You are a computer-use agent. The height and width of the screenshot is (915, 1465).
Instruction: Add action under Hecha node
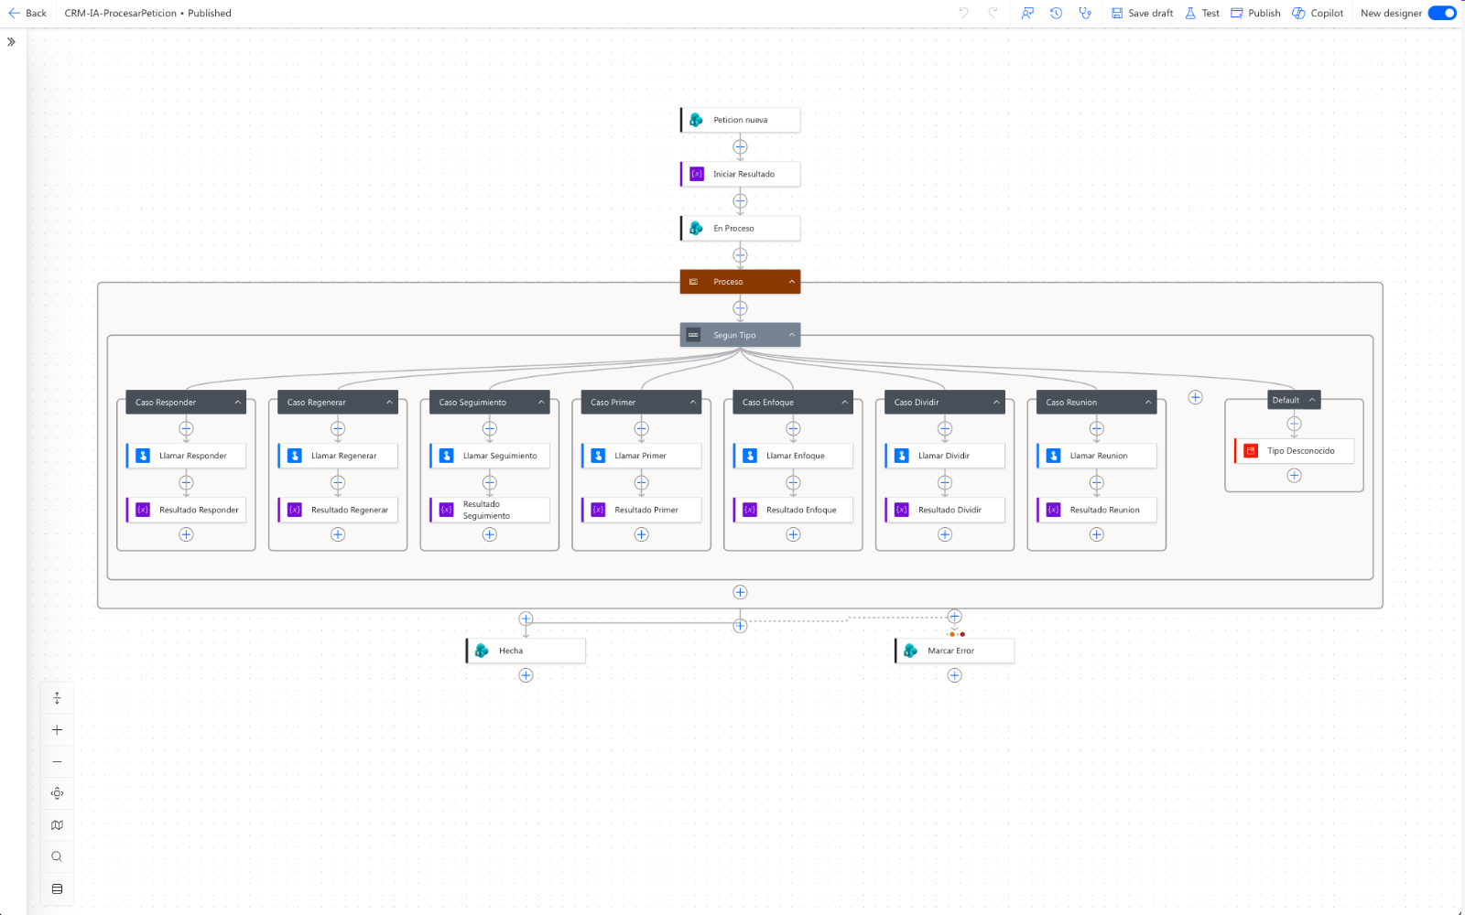coord(526,675)
